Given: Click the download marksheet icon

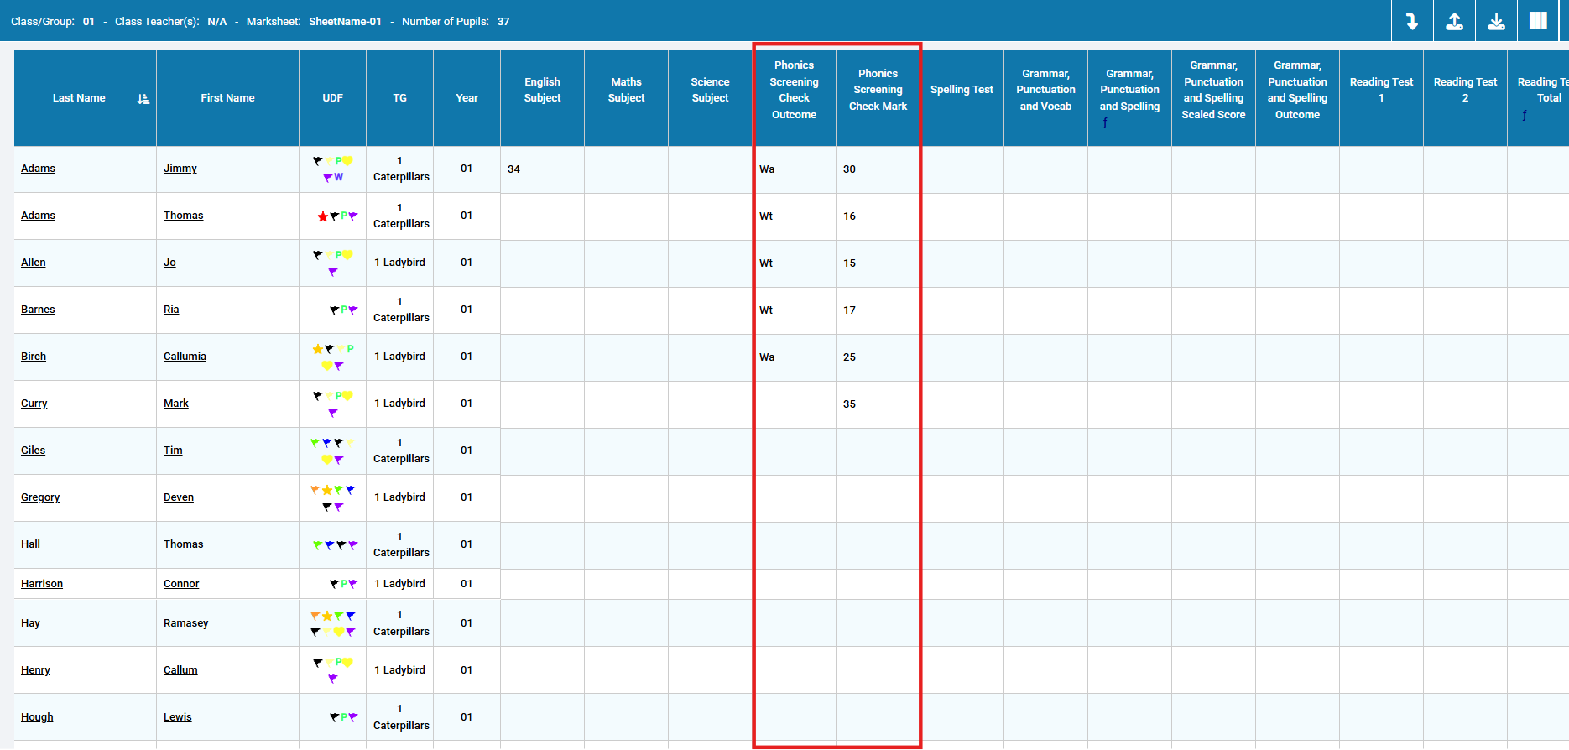Looking at the screenshot, I should tap(1496, 21).
